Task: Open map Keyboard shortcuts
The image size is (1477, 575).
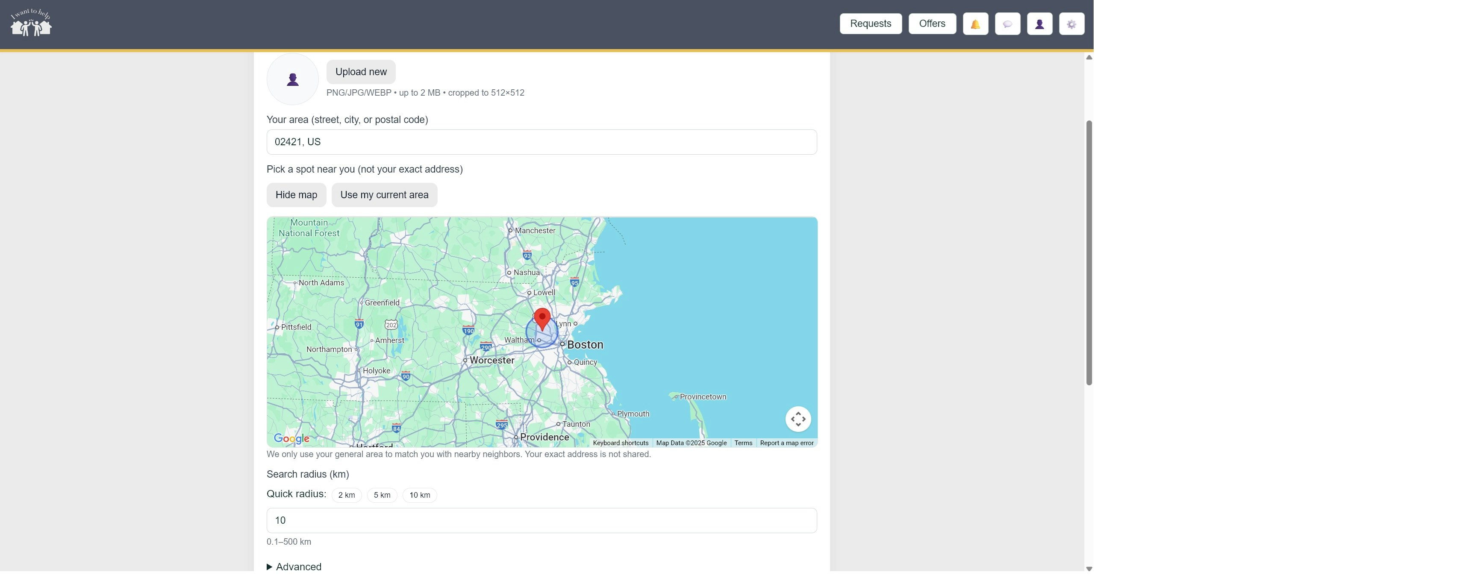Action: click(x=621, y=443)
